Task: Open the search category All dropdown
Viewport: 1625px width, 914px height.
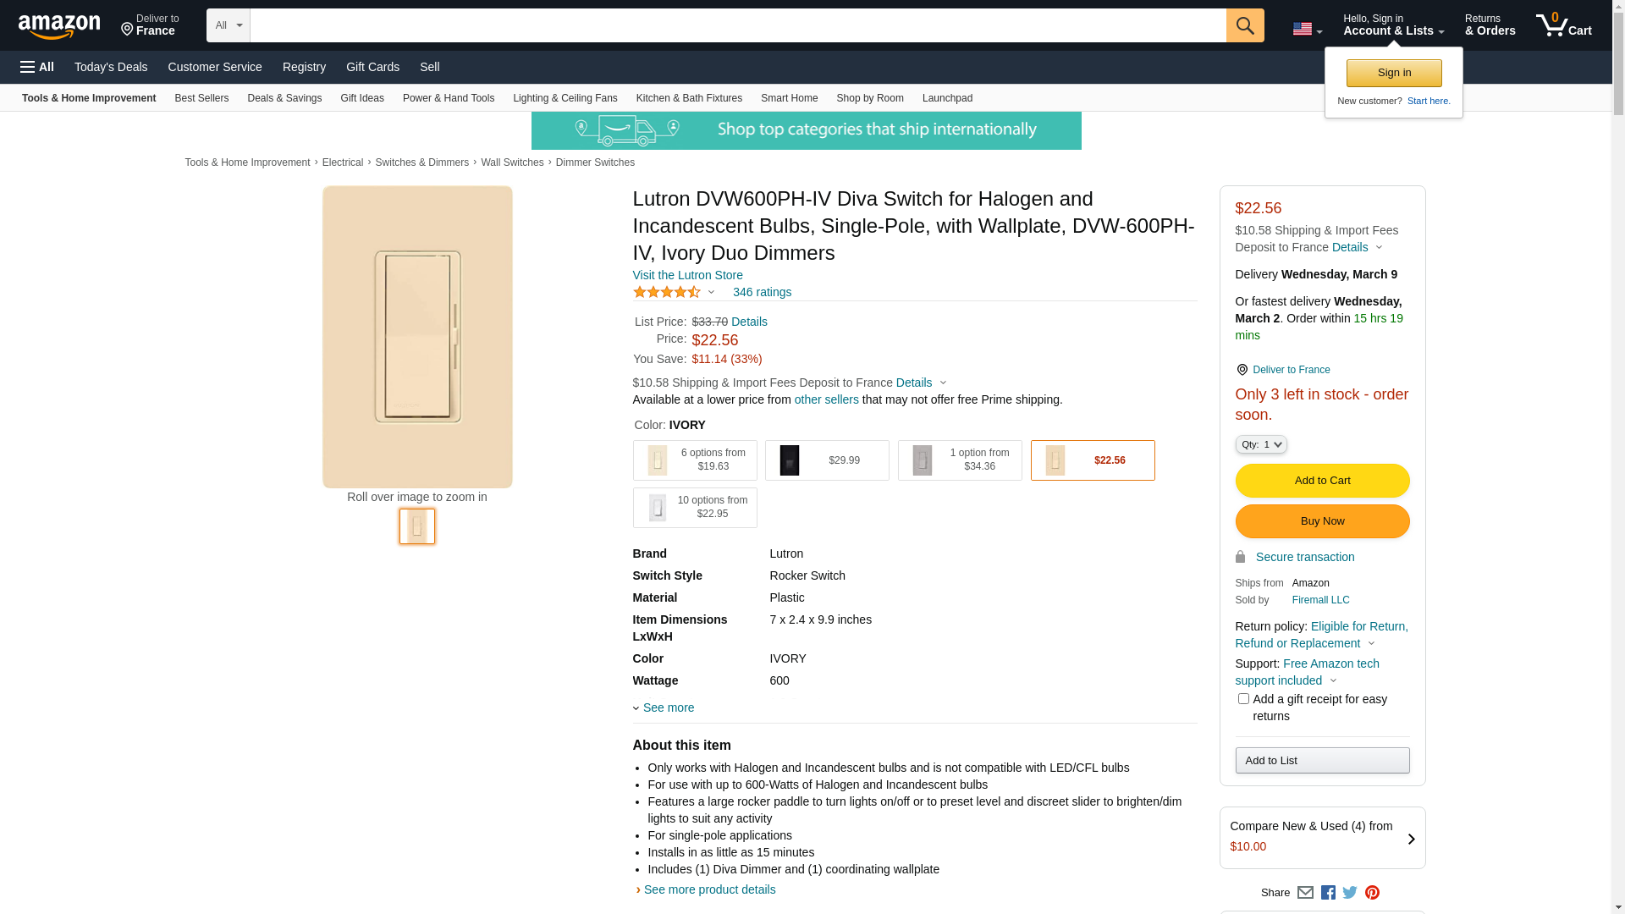Action: (229, 25)
